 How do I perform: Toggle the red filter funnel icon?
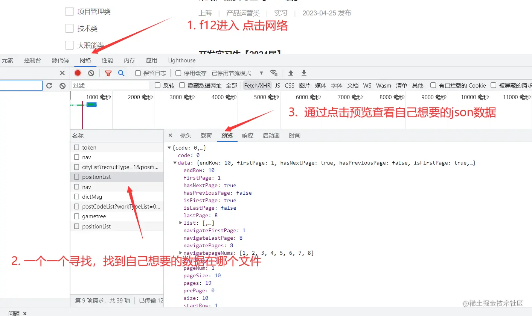[108, 73]
